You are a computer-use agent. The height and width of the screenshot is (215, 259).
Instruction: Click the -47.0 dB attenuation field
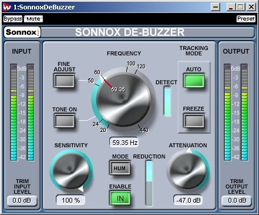(188, 200)
